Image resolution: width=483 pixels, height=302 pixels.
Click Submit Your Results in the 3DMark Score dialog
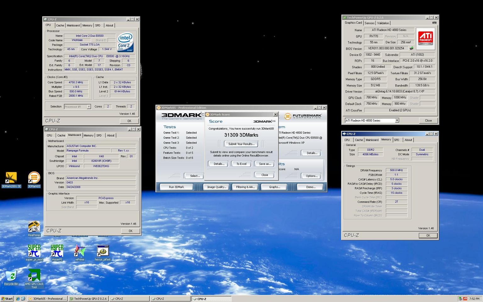click(241, 144)
